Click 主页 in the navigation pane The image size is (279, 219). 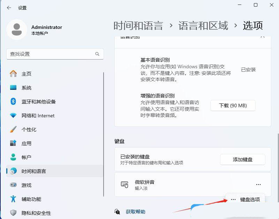[27, 74]
